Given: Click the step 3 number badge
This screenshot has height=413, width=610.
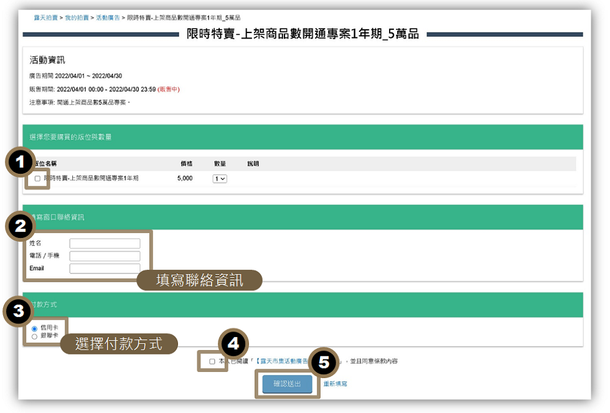Looking at the screenshot, I should point(19,311).
